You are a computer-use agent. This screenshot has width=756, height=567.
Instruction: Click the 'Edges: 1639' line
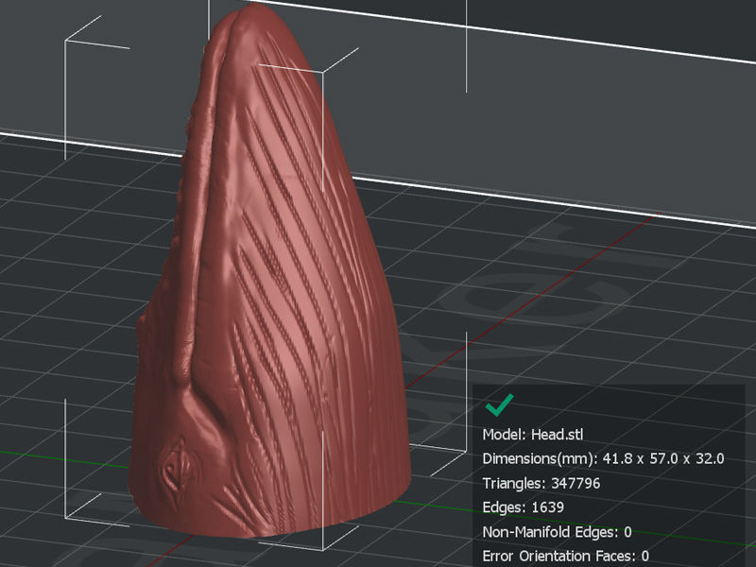point(524,507)
